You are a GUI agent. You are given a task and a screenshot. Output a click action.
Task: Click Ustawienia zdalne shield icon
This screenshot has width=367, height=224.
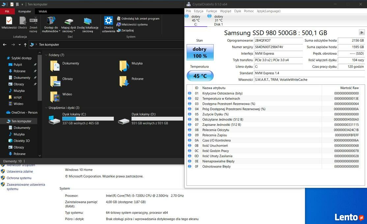click(x=3, y=171)
